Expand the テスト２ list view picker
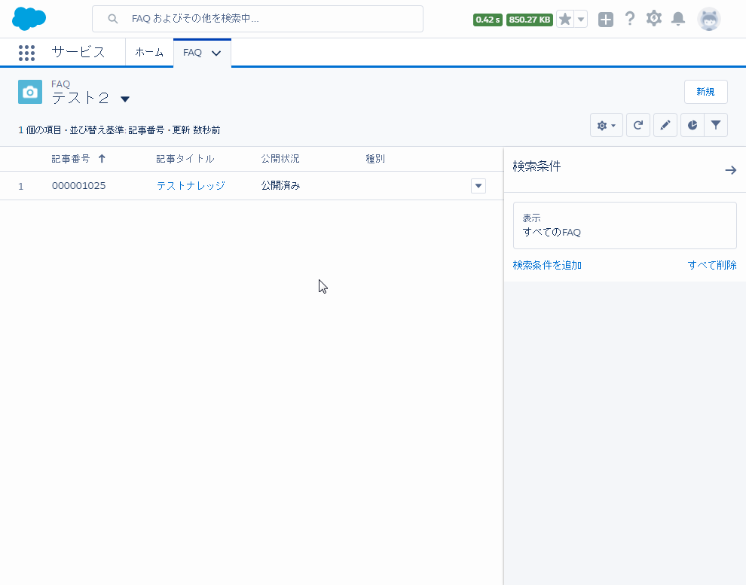The width and height of the screenshot is (746, 585). (x=125, y=99)
